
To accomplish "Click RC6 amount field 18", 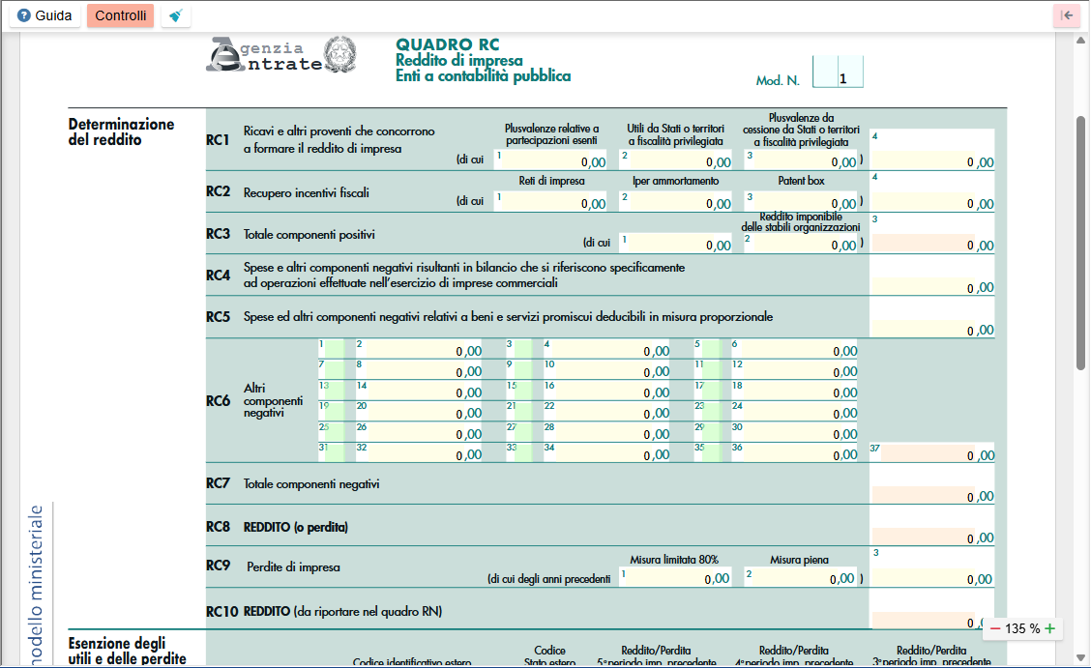I will point(795,391).
